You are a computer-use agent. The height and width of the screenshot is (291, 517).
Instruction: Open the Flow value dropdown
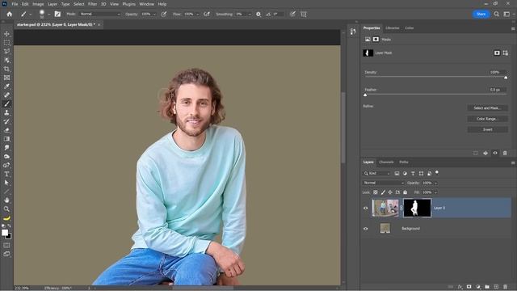pyautogui.click(x=197, y=15)
